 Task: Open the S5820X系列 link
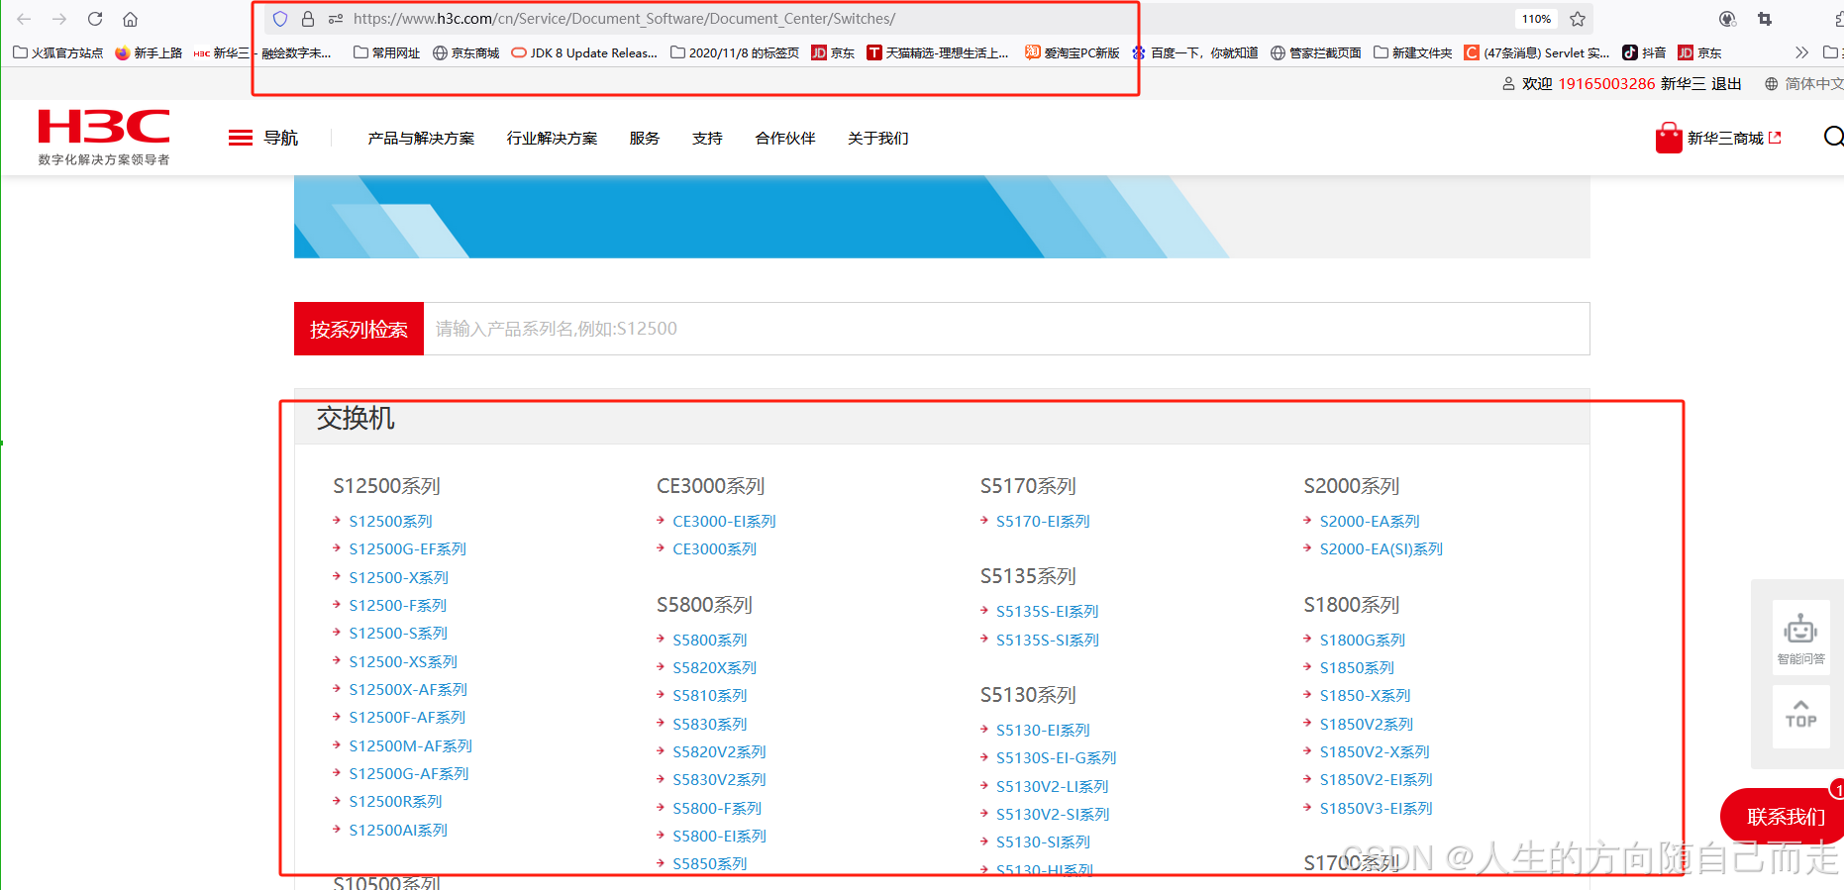click(714, 667)
